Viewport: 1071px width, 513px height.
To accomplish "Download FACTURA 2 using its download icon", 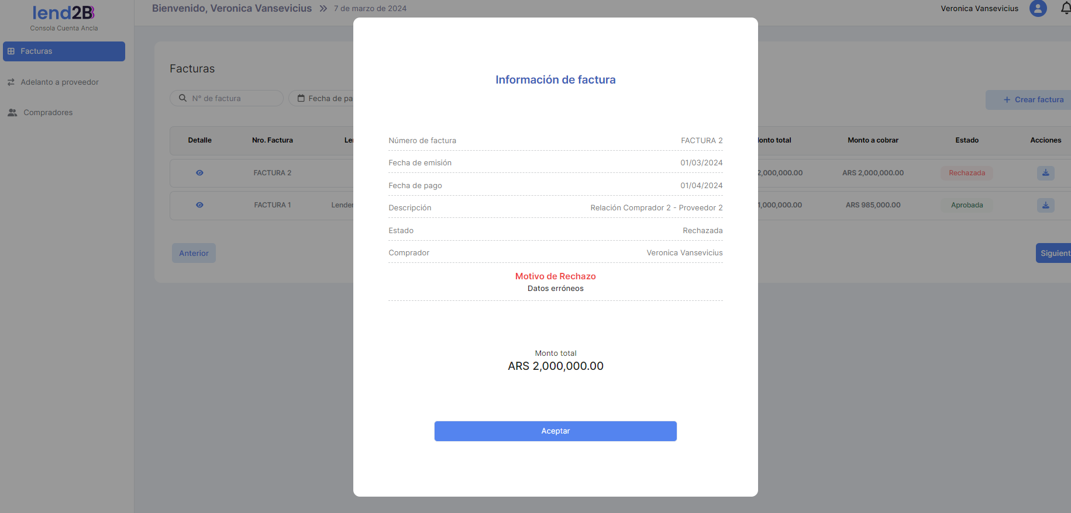I will (x=1045, y=173).
